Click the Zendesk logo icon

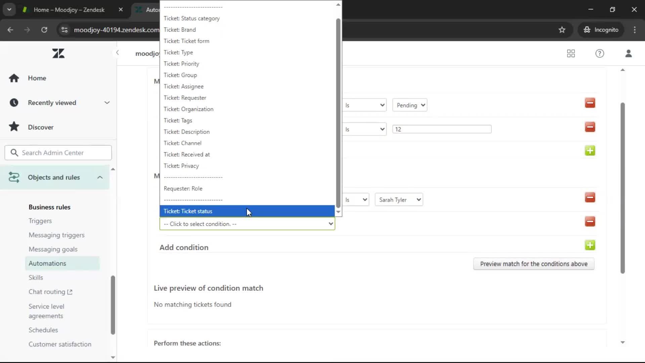(x=58, y=53)
